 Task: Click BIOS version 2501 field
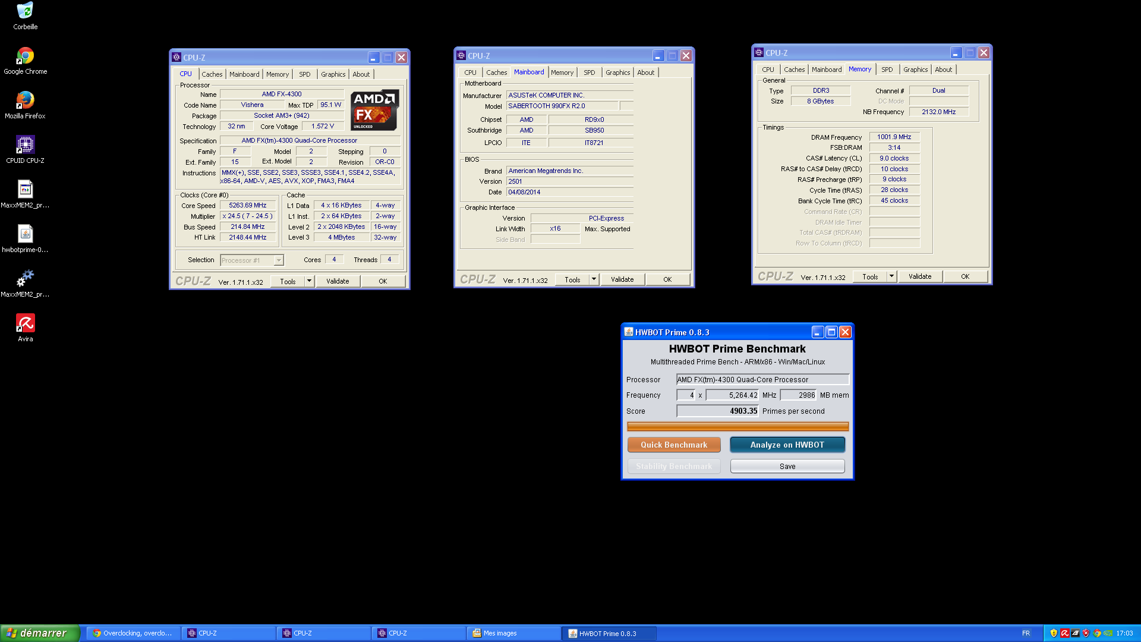(x=569, y=181)
